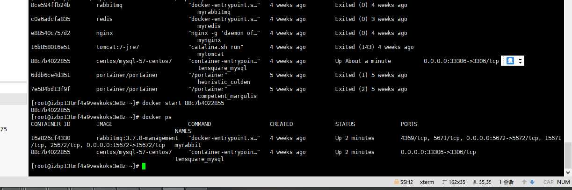Click the "Exited (2) 5 weeks ago" status

(x=371, y=89)
